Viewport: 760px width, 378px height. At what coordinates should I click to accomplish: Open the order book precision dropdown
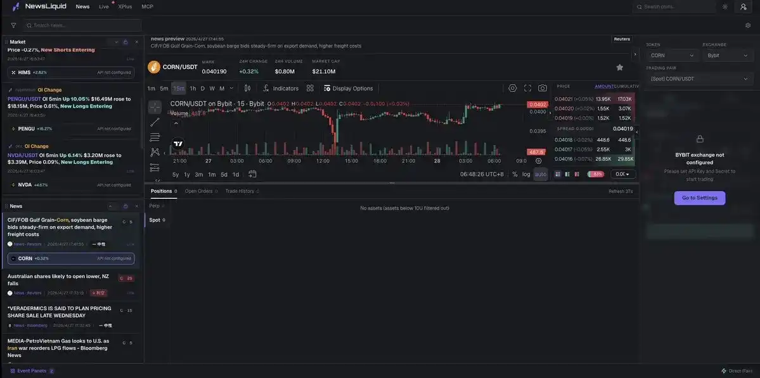623,174
